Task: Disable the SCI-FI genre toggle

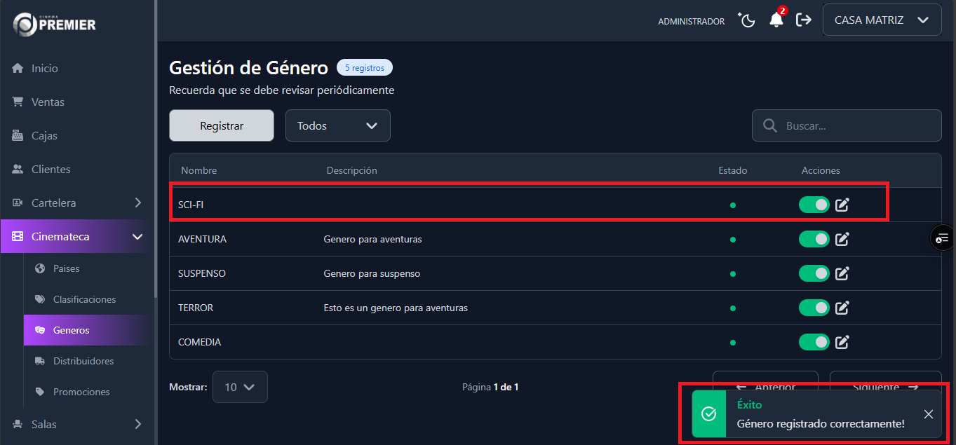Action: tap(814, 205)
